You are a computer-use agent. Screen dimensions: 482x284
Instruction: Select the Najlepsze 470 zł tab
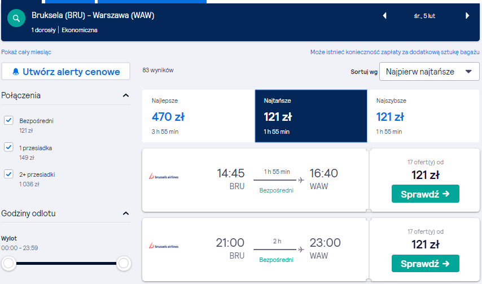198,116
